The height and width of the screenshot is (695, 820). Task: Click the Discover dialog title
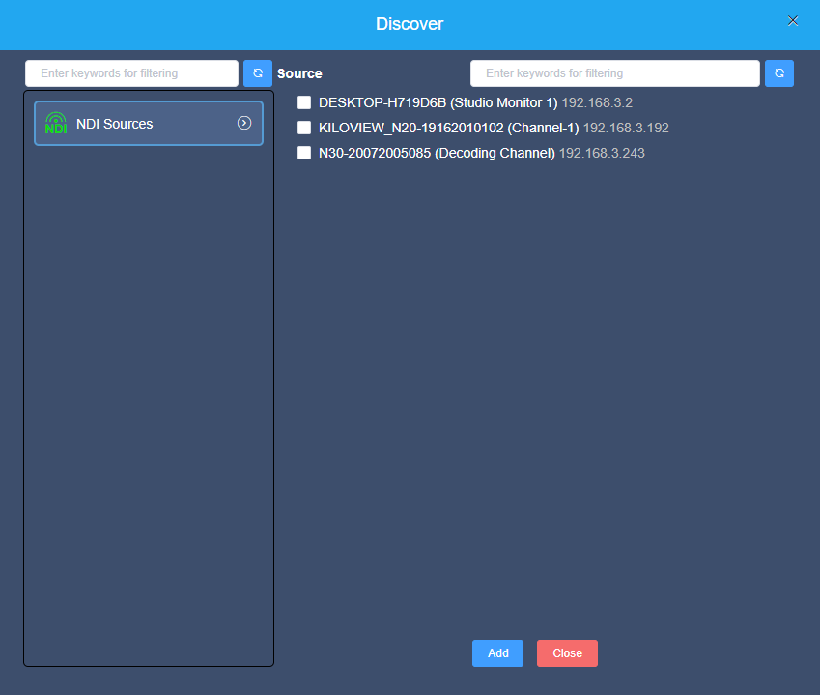(x=410, y=24)
